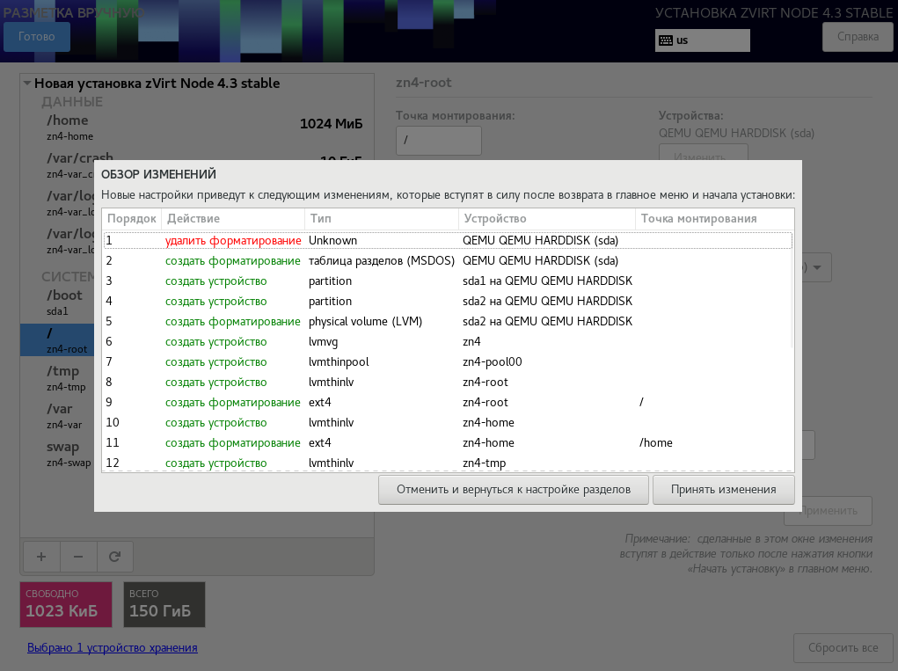The image size is (898, 671).
Task: Click the remove mount point minus icon
Action: pos(78,557)
